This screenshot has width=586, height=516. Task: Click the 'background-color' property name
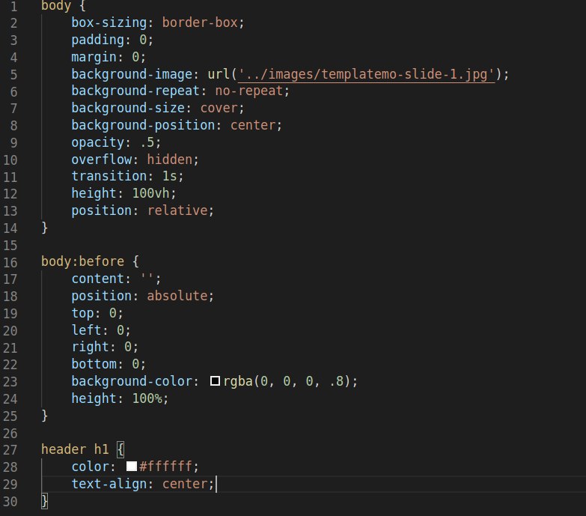pyautogui.click(x=132, y=381)
